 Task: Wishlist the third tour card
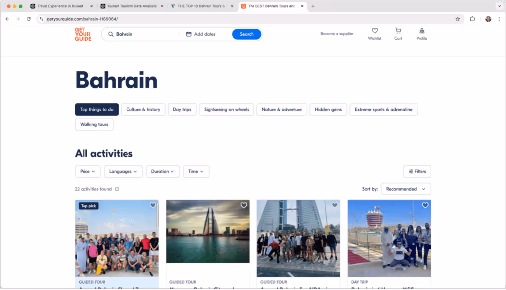[x=335, y=205]
